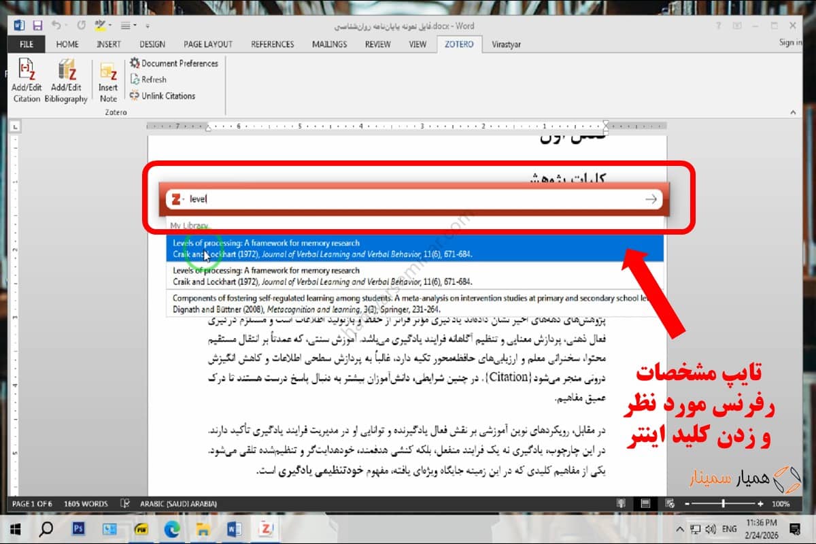Select 'Components of fostering self-regulated learning' result
This screenshot has width=816, height=544.
(415, 303)
